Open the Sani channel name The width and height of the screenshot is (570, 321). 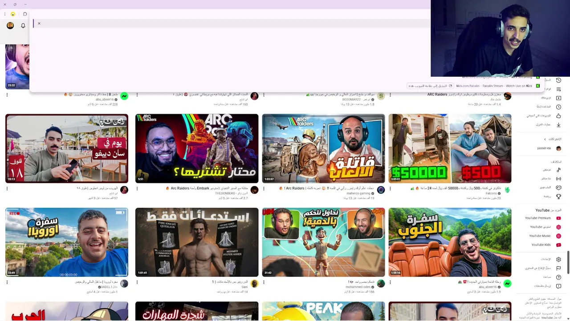244,287
